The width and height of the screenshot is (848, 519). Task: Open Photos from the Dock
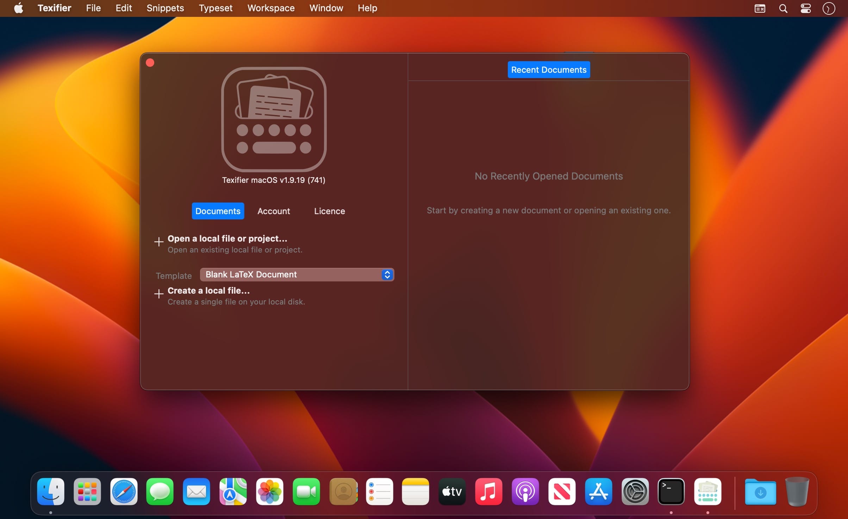click(x=270, y=492)
